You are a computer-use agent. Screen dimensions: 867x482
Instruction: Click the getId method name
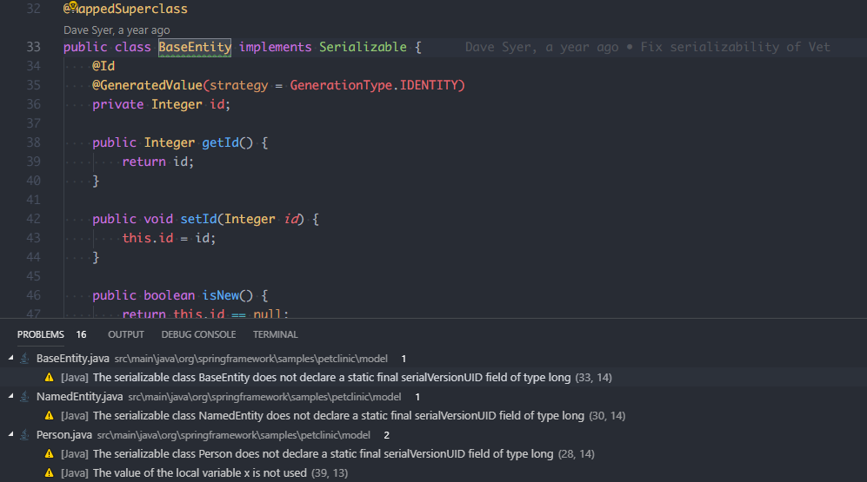click(221, 143)
